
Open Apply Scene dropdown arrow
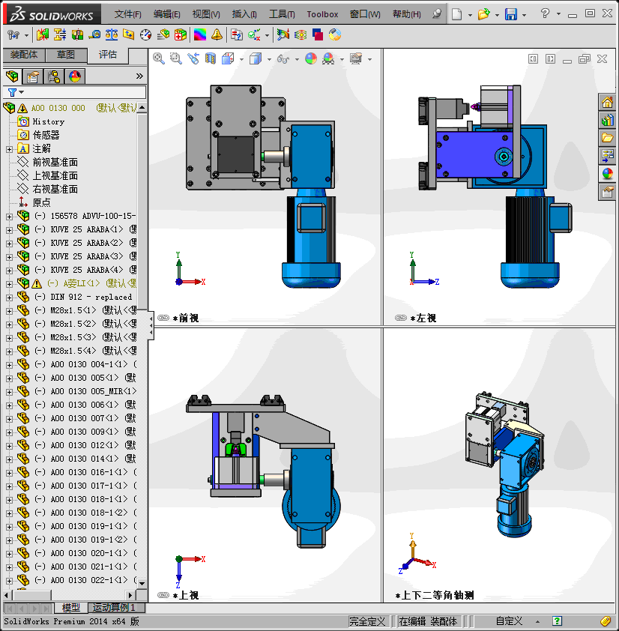coord(342,59)
